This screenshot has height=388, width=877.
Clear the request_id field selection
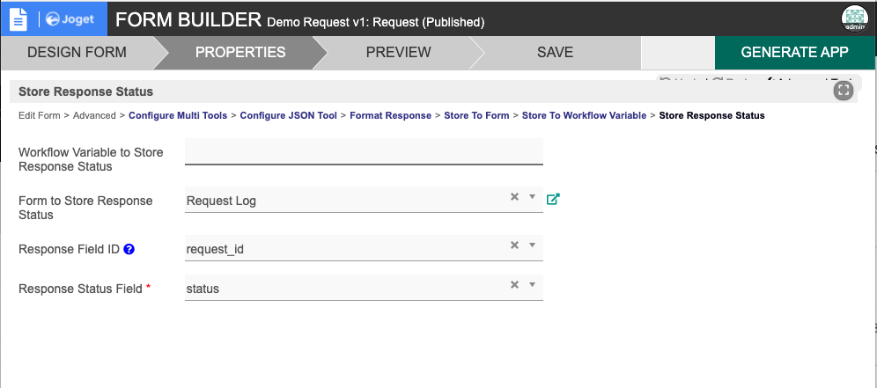pyautogui.click(x=514, y=245)
